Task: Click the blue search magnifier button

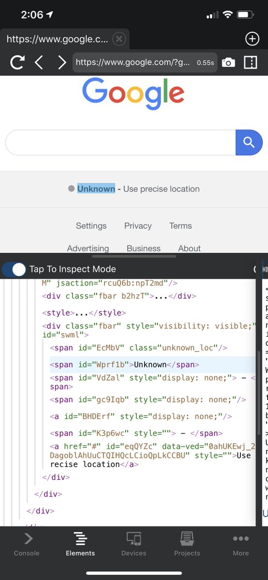Action: point(249,142)
